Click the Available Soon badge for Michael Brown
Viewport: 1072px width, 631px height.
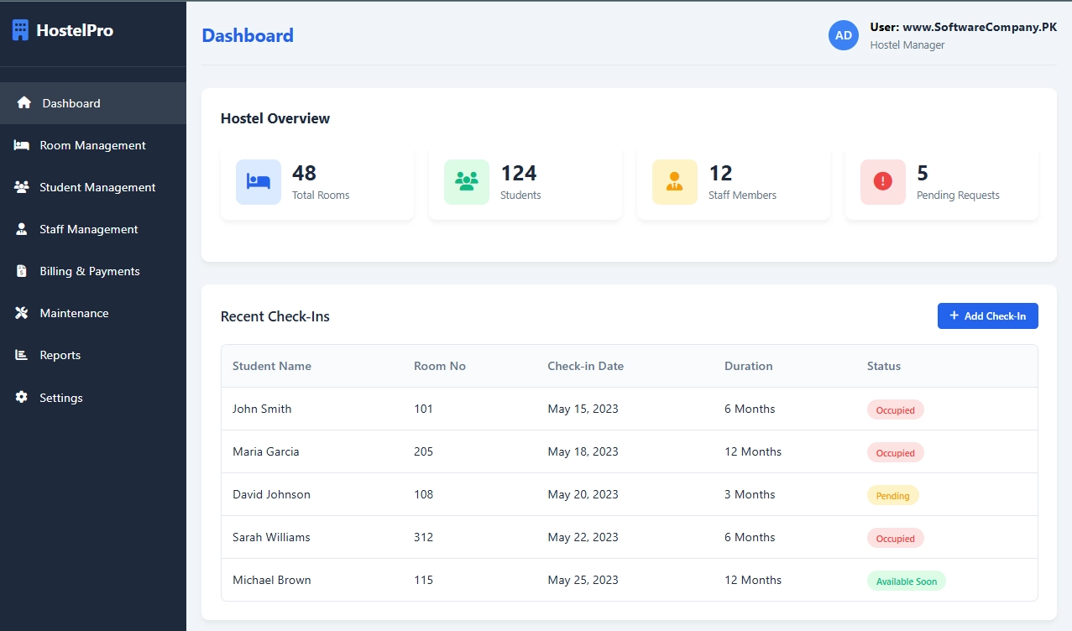[906, 580]
